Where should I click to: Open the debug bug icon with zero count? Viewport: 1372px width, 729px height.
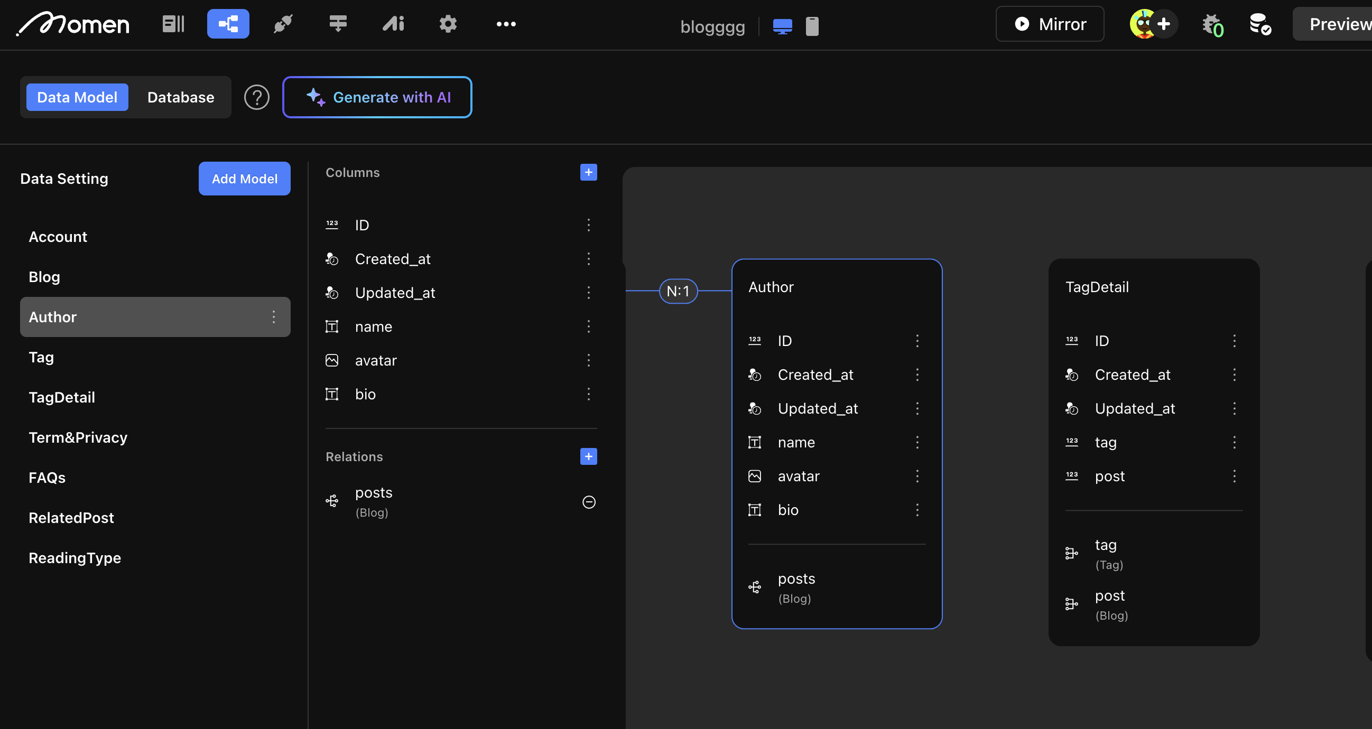coord(1213,25)
